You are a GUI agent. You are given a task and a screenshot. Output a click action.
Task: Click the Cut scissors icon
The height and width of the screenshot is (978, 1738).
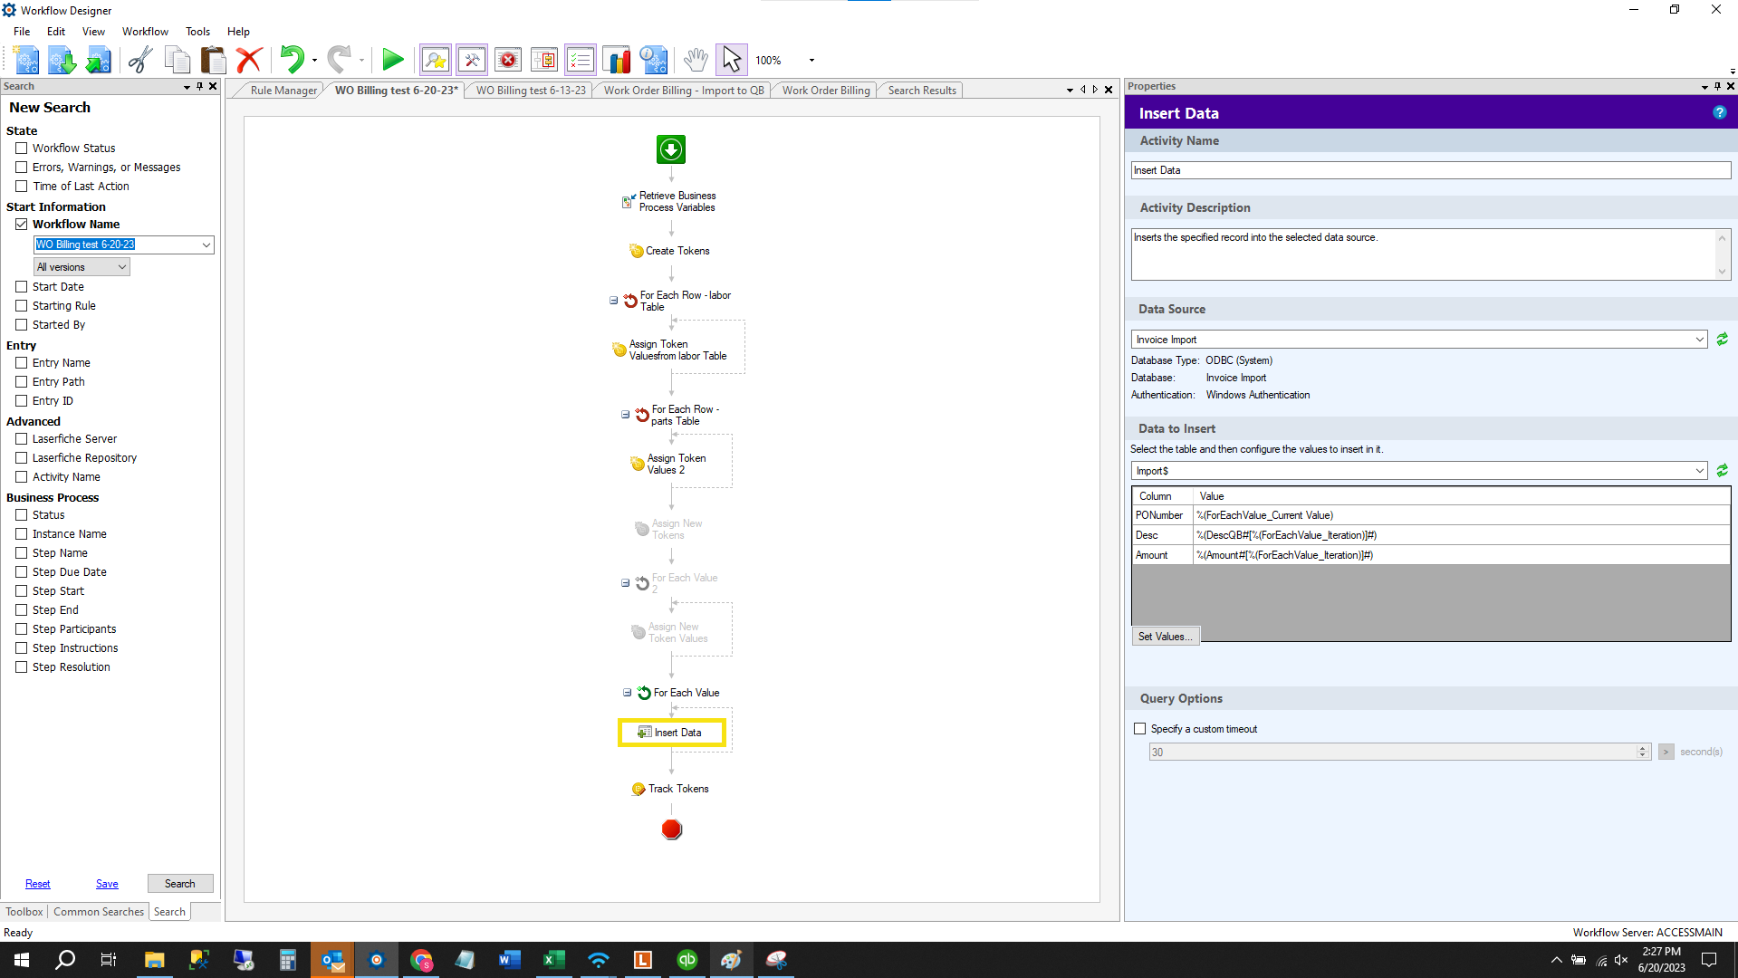tap(139, 61)
